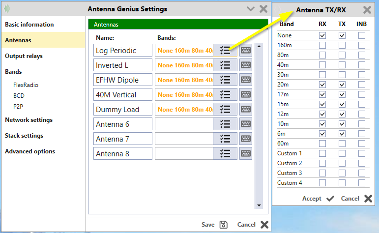
Task: Enable INB for the 15m band
Action: pyautogui.click(x=362, y=104)
